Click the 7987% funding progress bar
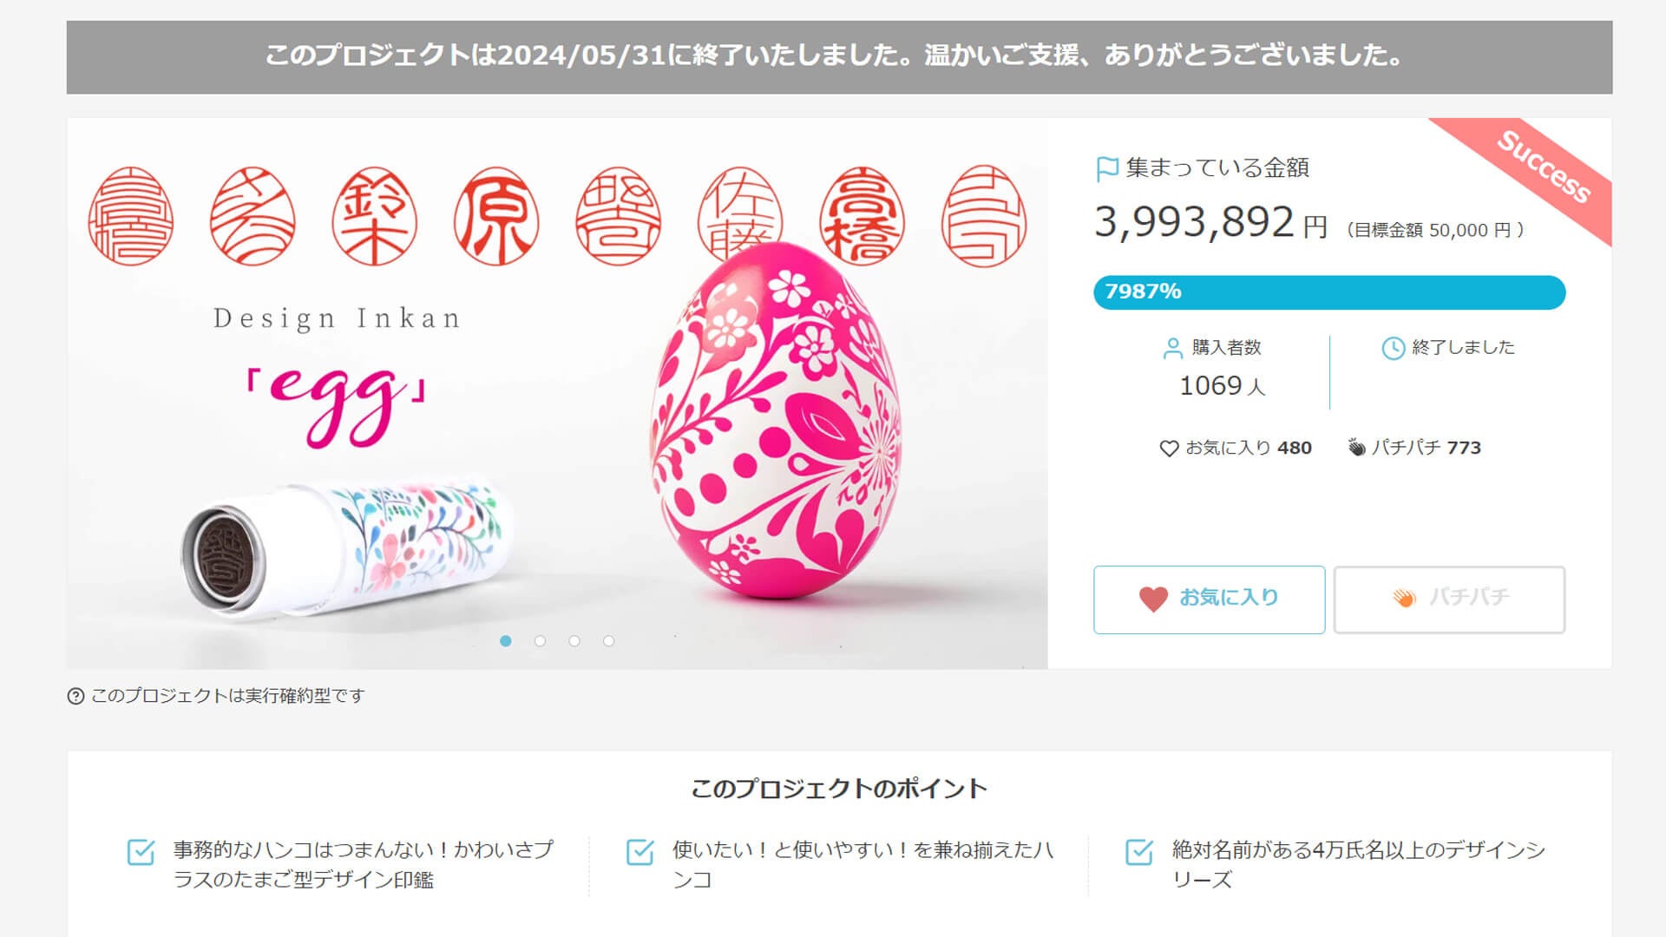The image size is (1666, 937). 1329,292
